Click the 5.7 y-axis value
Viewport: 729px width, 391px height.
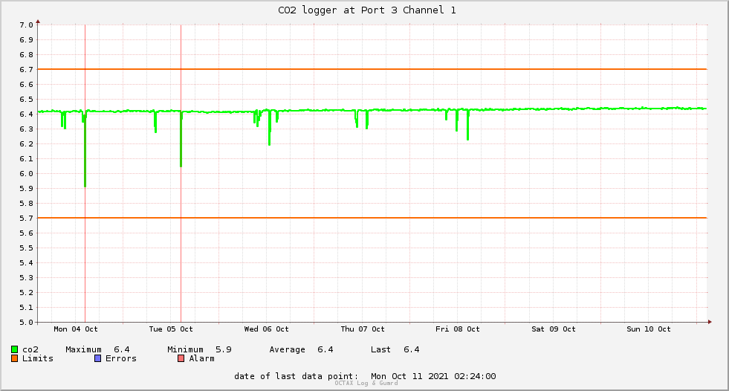(26, 218)
